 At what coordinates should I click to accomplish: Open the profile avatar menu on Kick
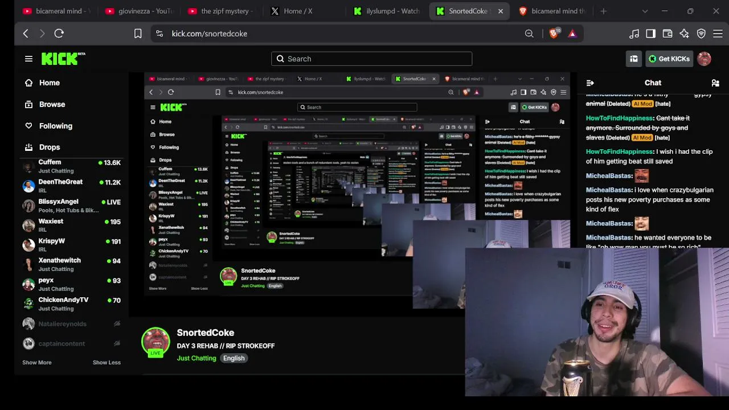pos(704,59)
